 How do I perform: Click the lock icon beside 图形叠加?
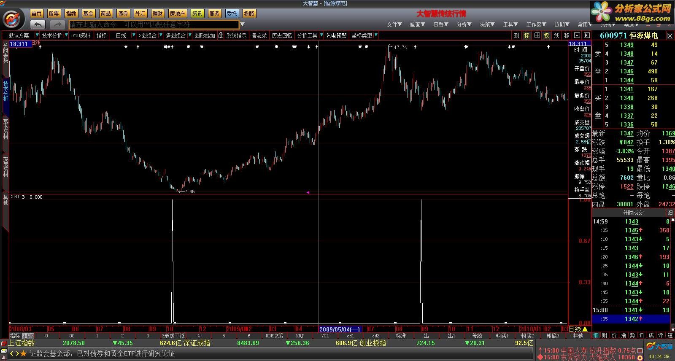point(221,35)
